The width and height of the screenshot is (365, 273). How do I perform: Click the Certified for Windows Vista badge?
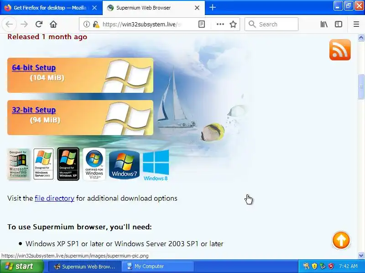[94, 164]
